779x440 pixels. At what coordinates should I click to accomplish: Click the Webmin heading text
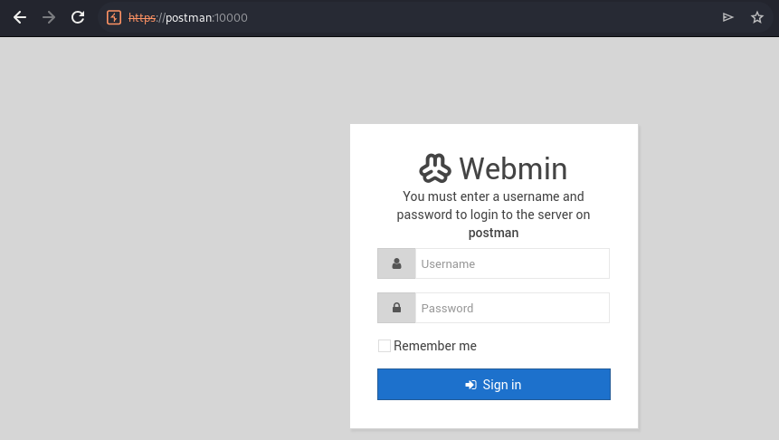513,168
